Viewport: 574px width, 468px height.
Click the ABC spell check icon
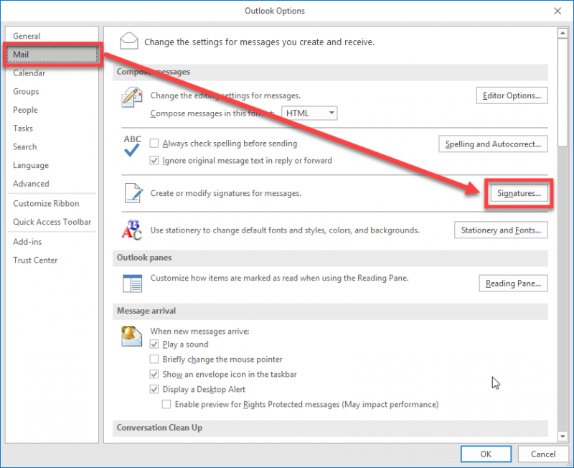[132, 146]
